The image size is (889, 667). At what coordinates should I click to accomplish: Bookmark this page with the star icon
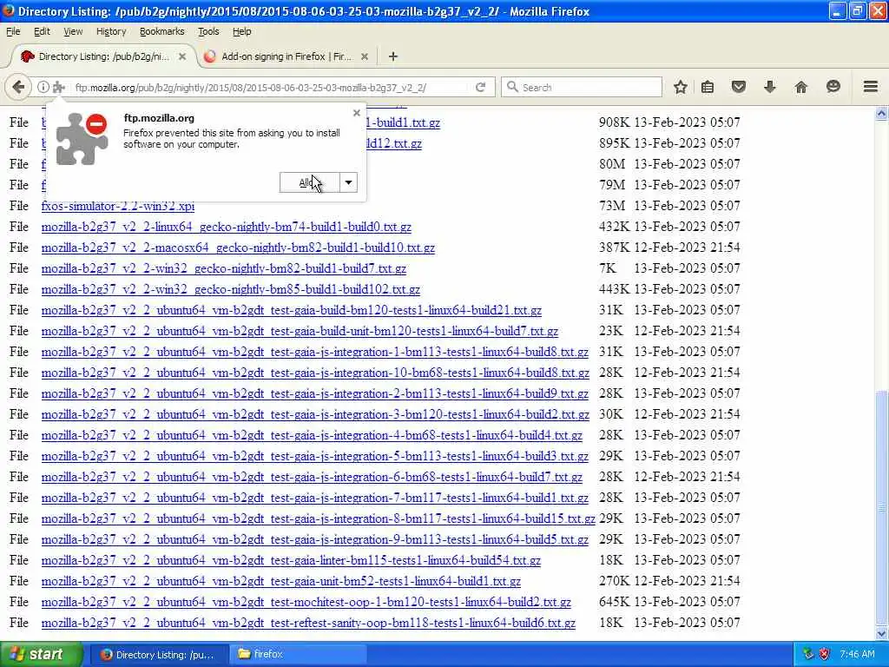click(681, 88)
